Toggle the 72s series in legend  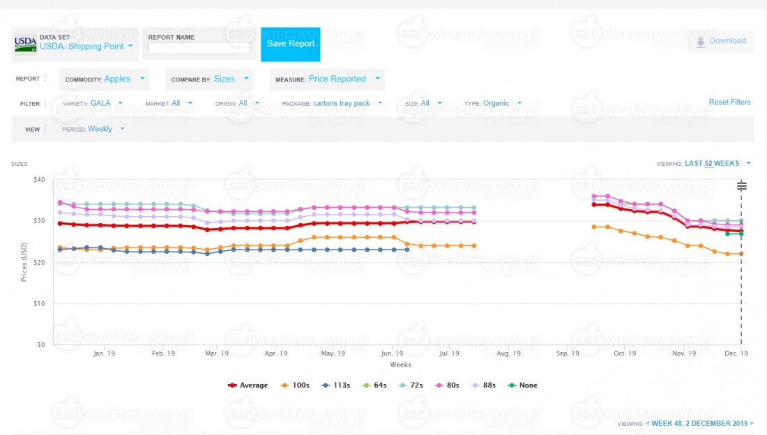411,385
